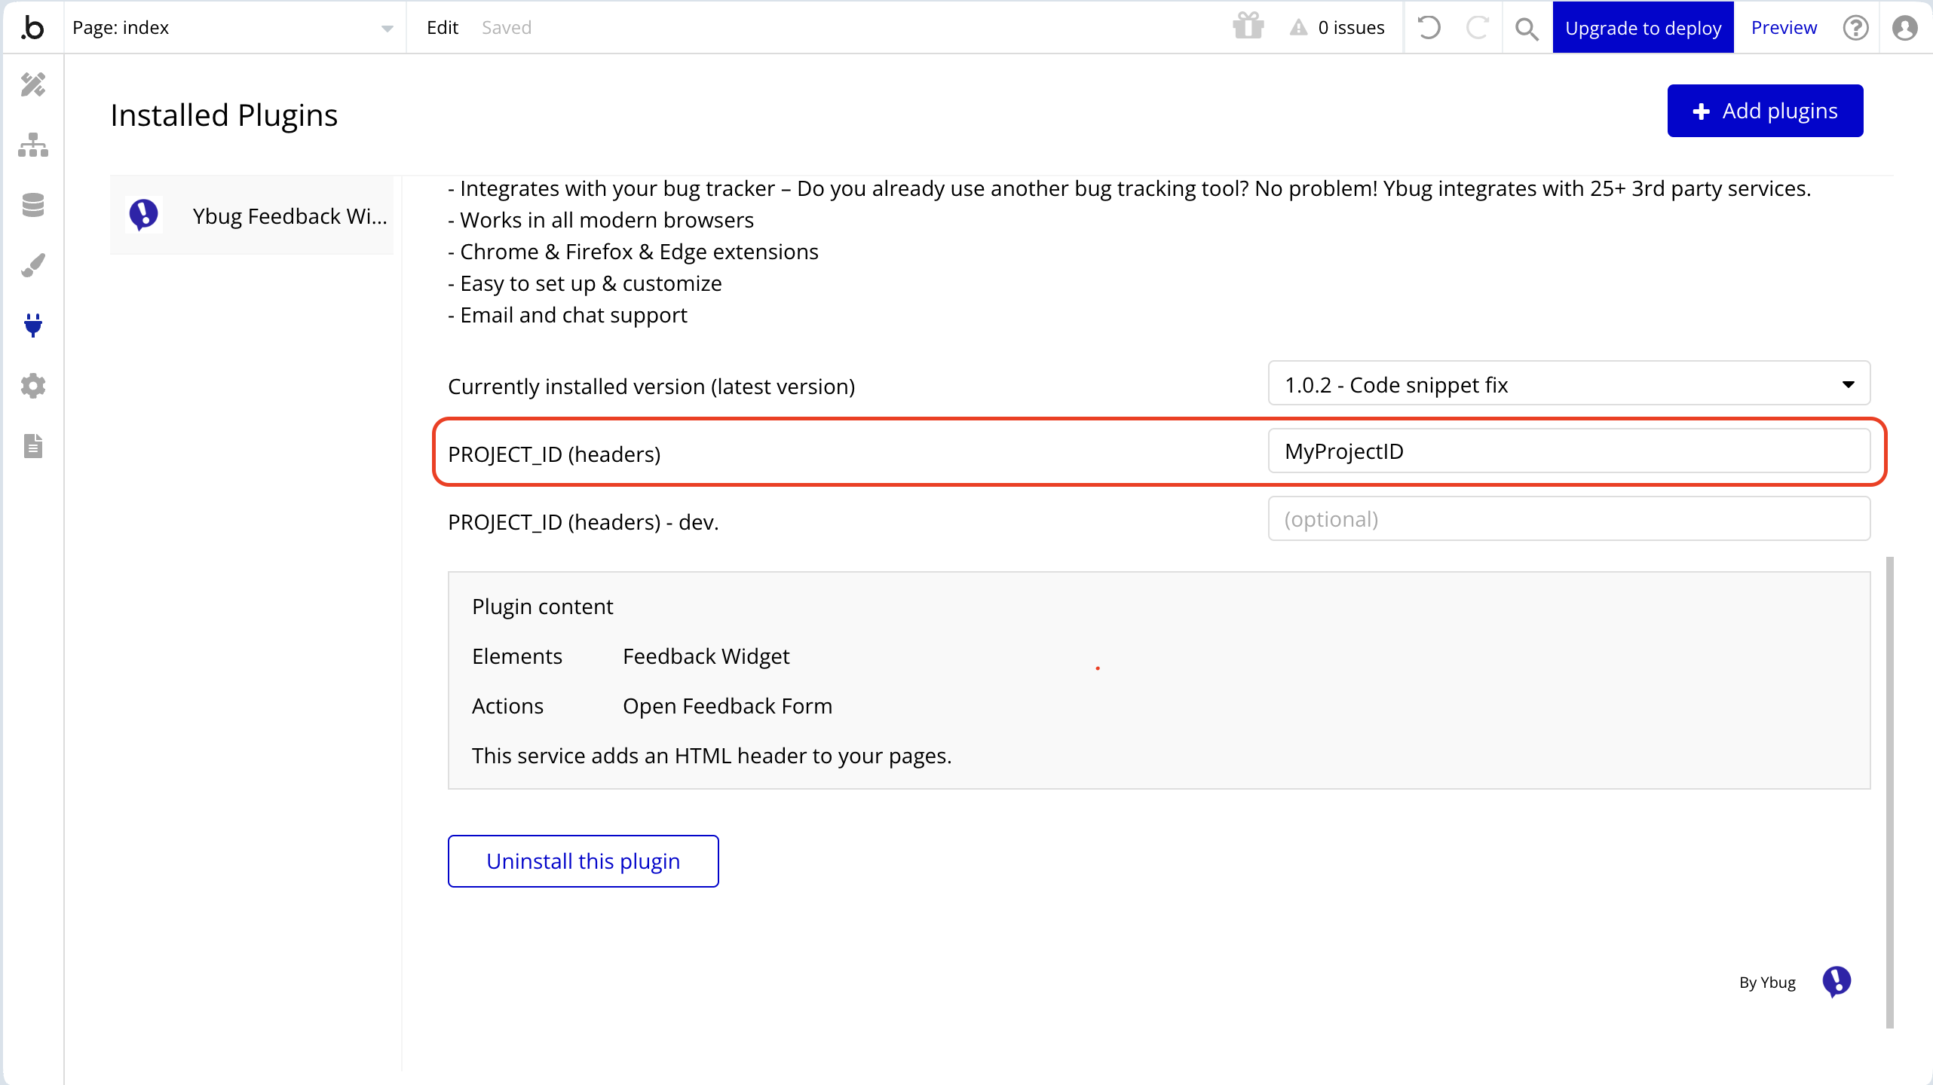
Task: Click Feedback Widget element entry
Action: pyautogui.click(x=706, y=656)
